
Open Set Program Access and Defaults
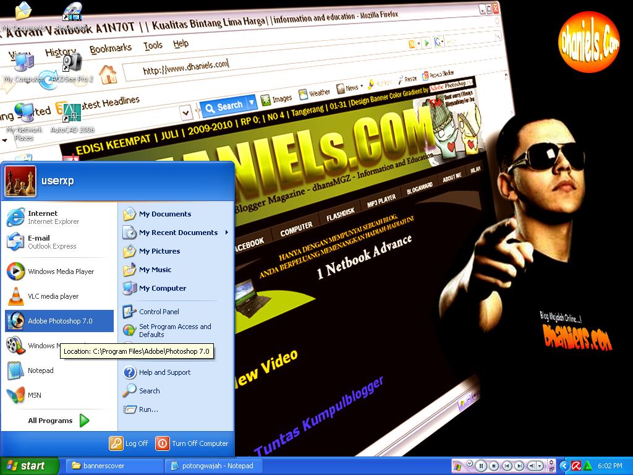click(x=176, y=330)
